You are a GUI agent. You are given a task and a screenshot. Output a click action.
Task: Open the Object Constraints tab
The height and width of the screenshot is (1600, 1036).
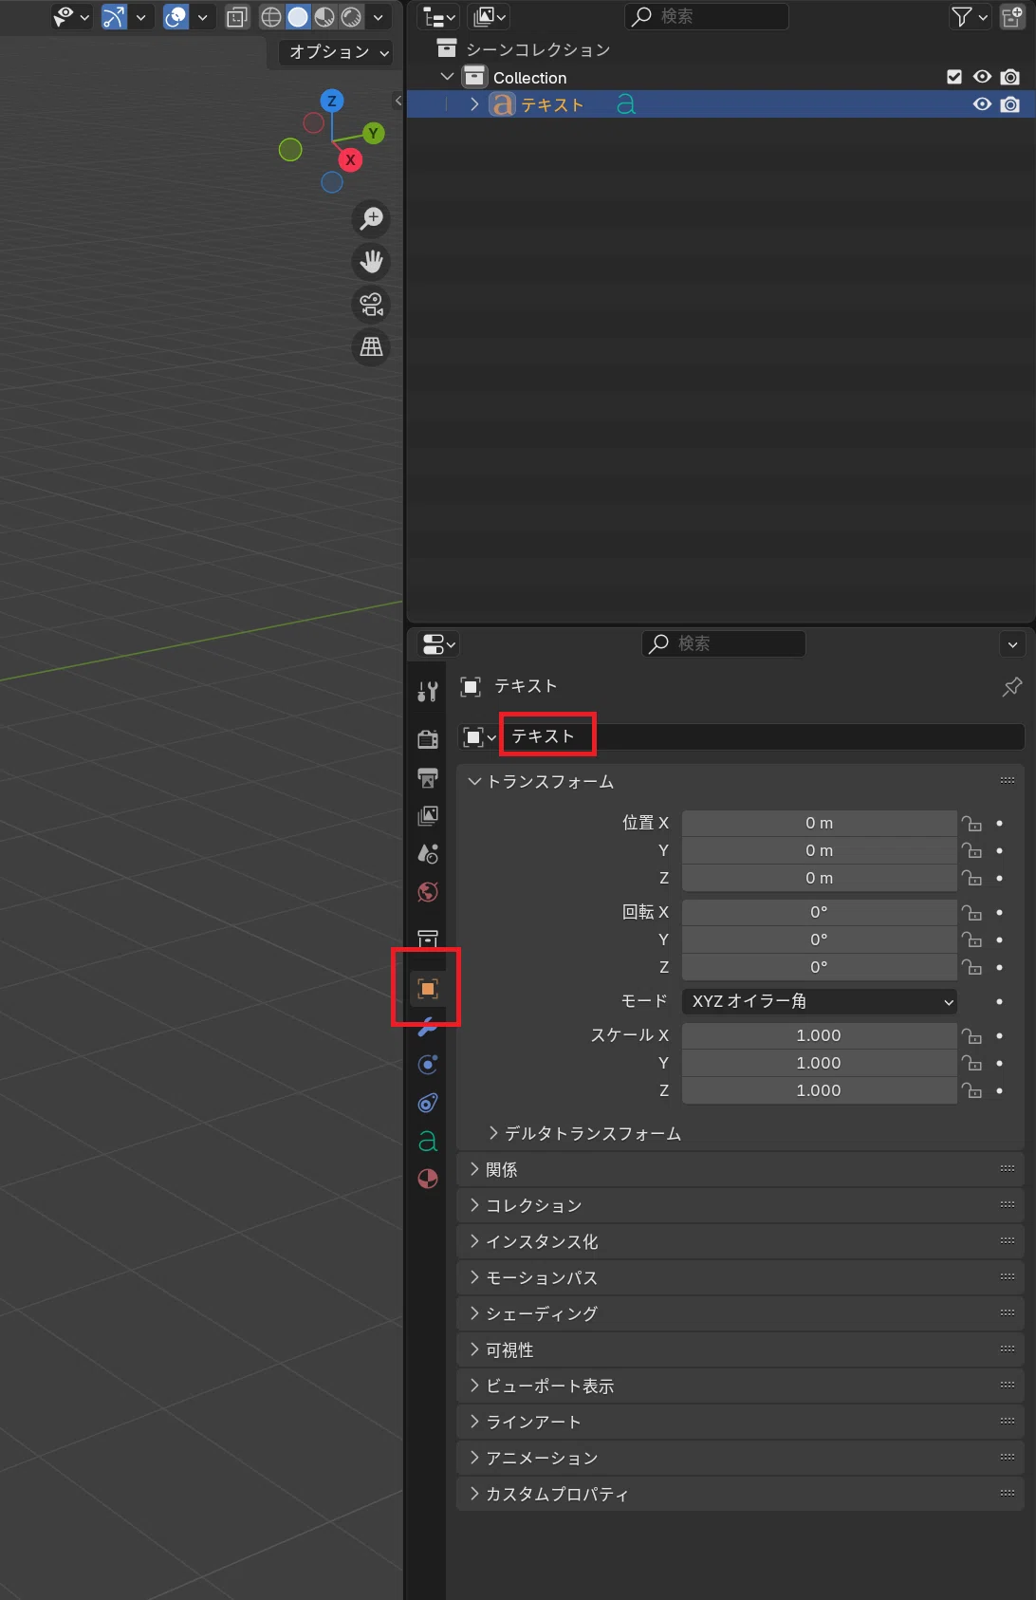coord(428,1102)
